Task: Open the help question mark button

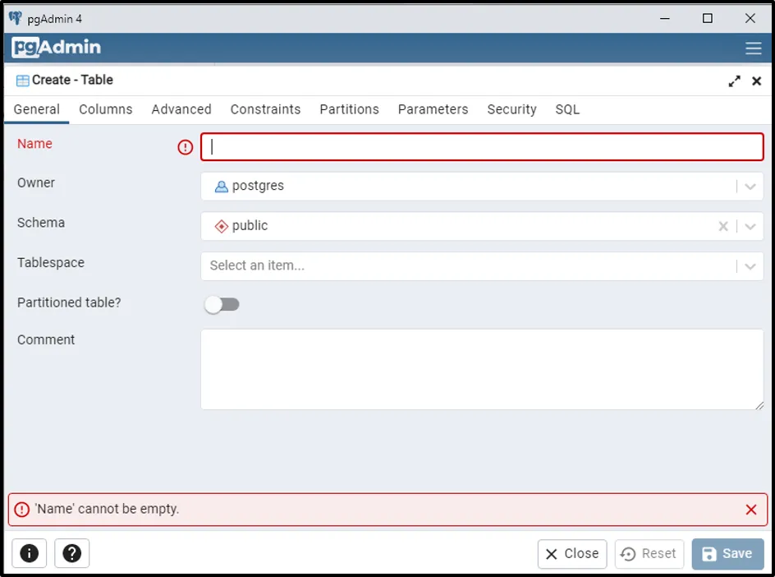Action: coord(72,553)
